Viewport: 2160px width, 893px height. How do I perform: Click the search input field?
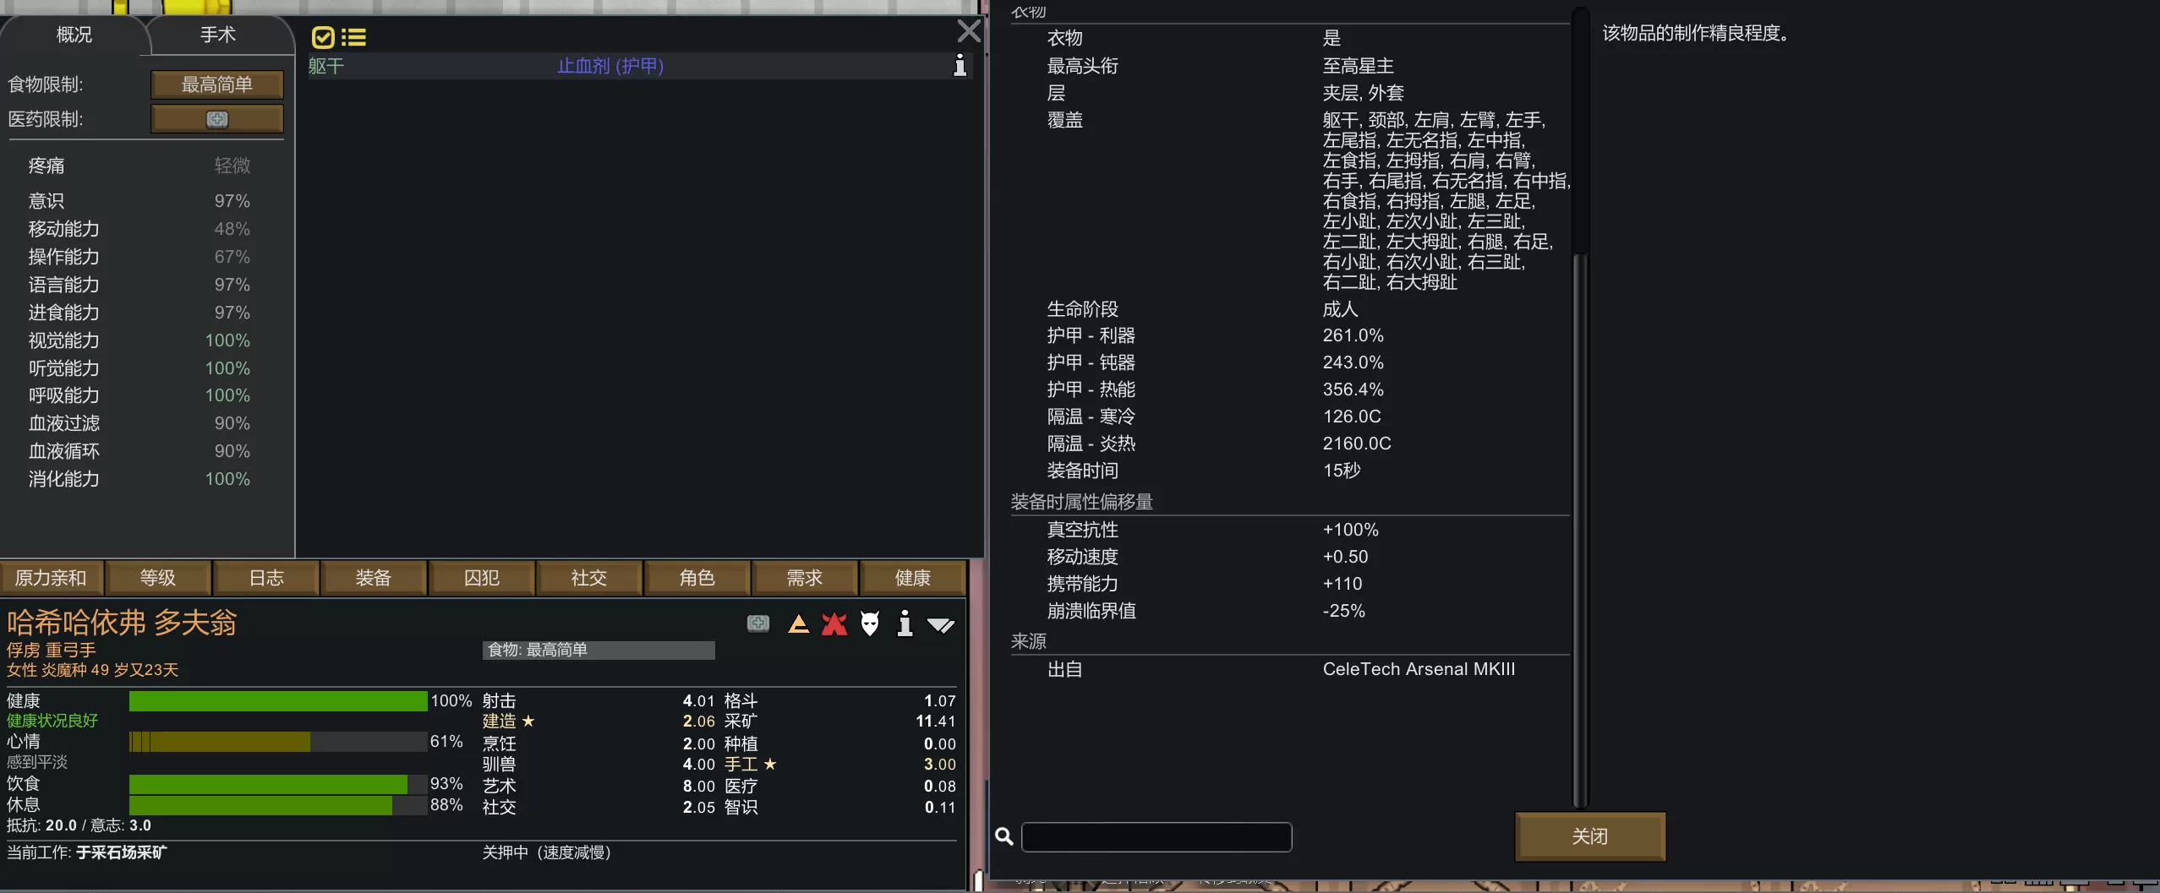tap(1156, 836)
